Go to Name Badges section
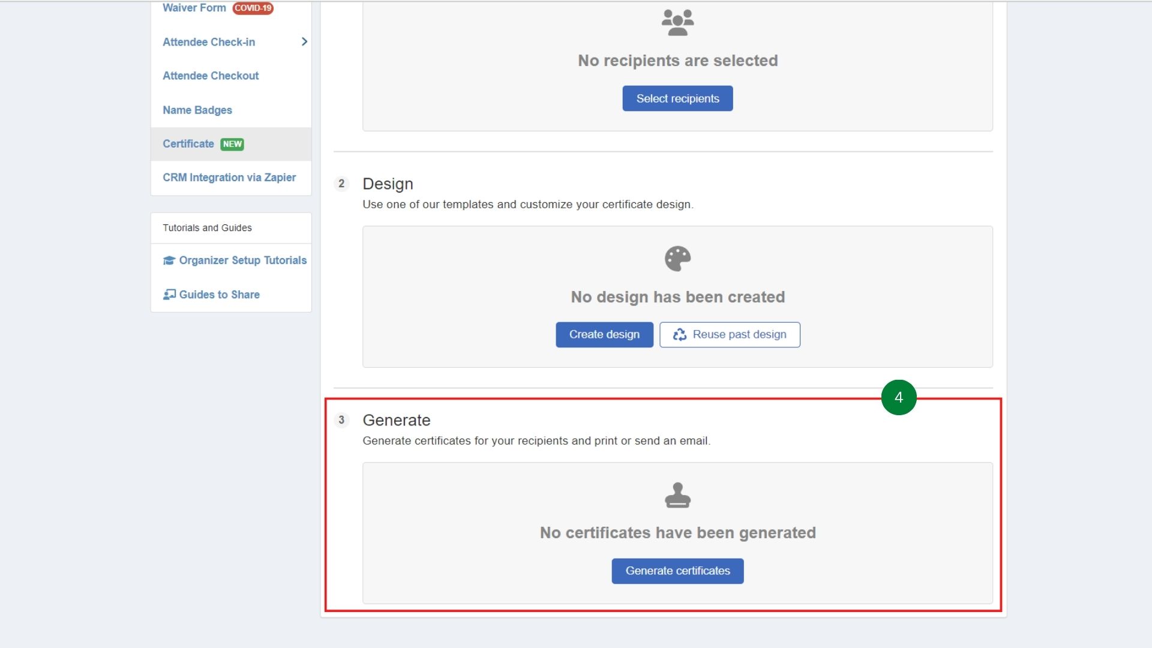Screen dimensions: 1152x648 197,110
